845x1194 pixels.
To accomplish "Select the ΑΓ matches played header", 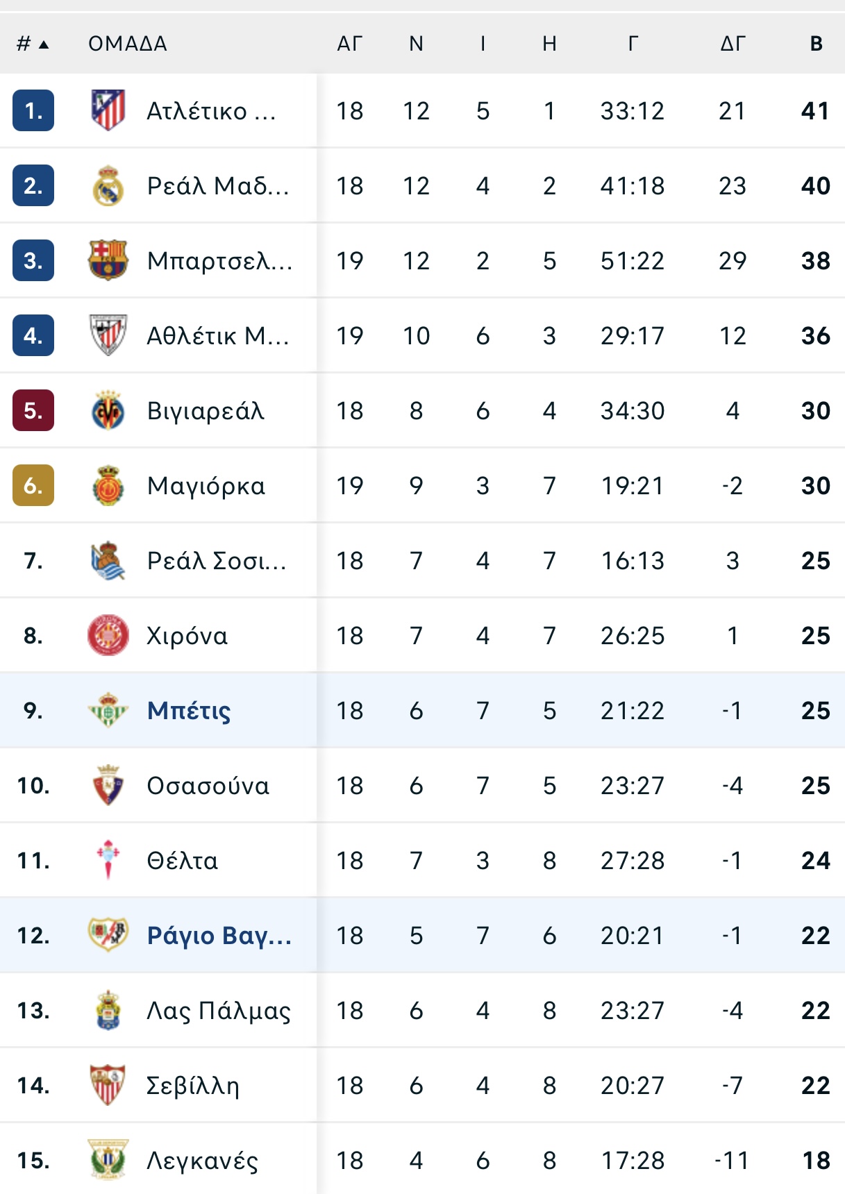I will (x=350, y=44).
